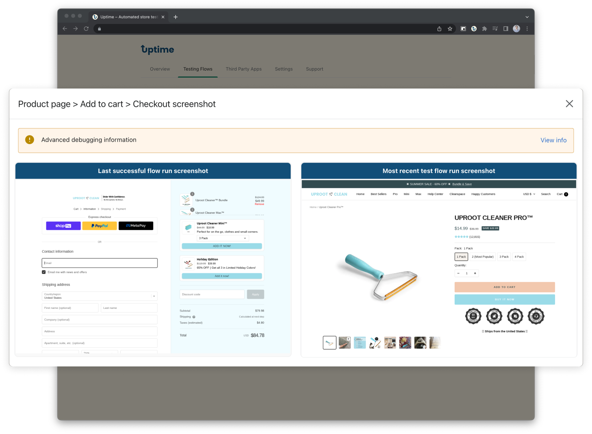Click the Uptime logo
The height and width of the screenshot is (434, 592).
(x=157, y=50)
